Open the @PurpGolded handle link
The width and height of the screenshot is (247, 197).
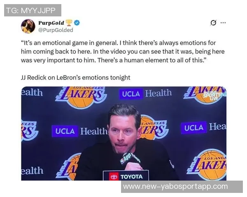point(56,30)
